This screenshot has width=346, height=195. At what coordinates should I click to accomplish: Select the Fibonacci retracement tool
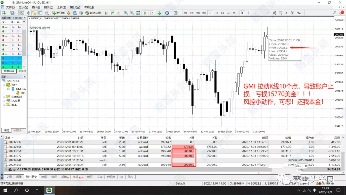point(280,13)
